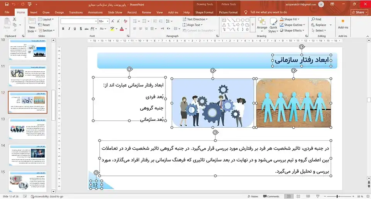Screen dimensions: 371x199
Task: Open Quick Styles gallery
Action: point(273,25)
